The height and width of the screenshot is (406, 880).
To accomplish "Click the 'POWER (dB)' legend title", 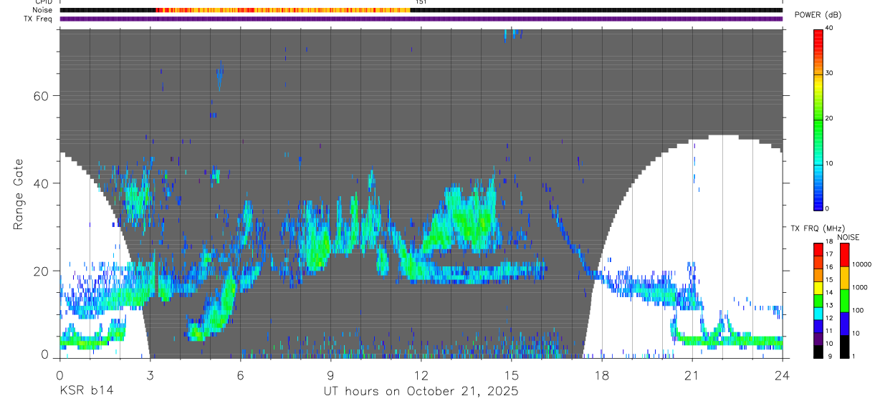I will pyautogui.click(x=816, y=15).
